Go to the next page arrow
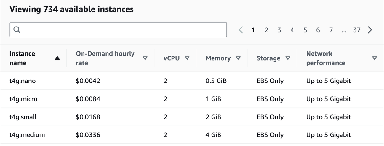384x146 pixels. [x=370, y=30]
